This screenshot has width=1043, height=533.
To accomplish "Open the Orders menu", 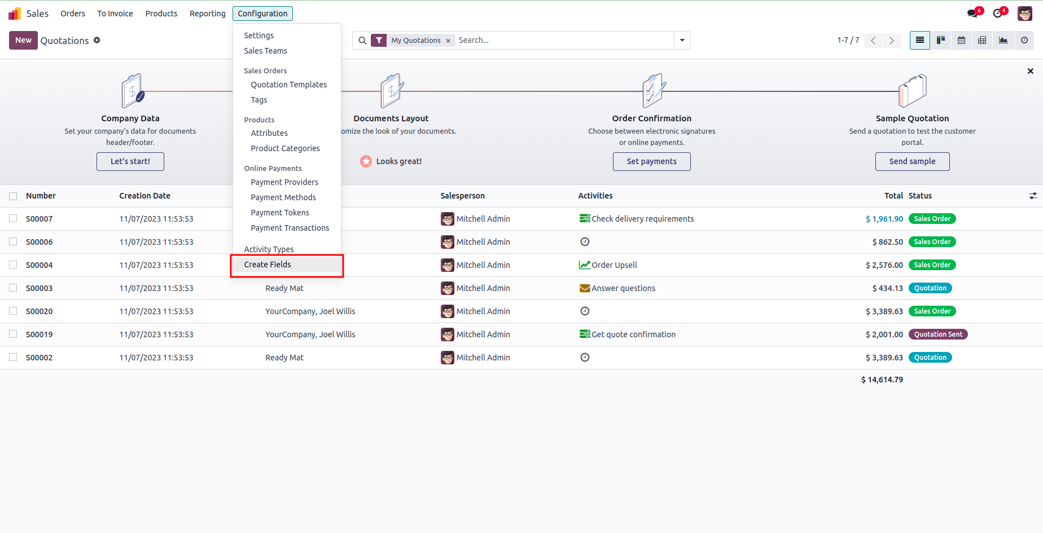I will pos(73,14).
